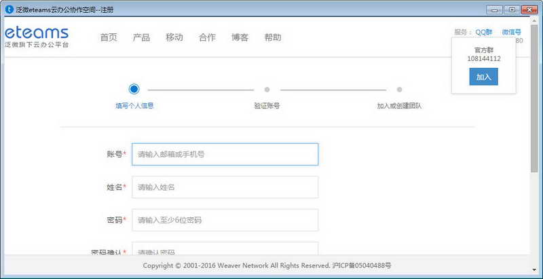The height and width of the screenshot is (279, 543).
Task: Focus the 账号 email or phone field
Action: pyautogui.click(x=225, y=154)
